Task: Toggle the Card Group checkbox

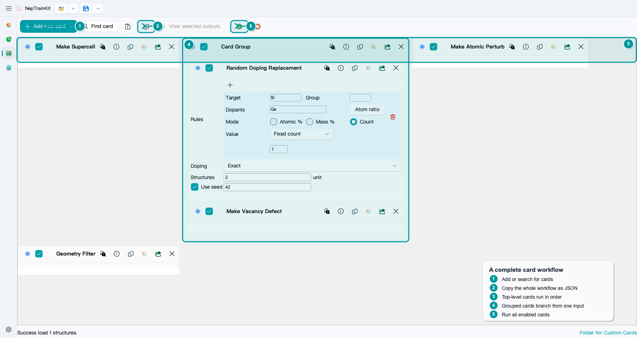Action: tap(204, 47)
